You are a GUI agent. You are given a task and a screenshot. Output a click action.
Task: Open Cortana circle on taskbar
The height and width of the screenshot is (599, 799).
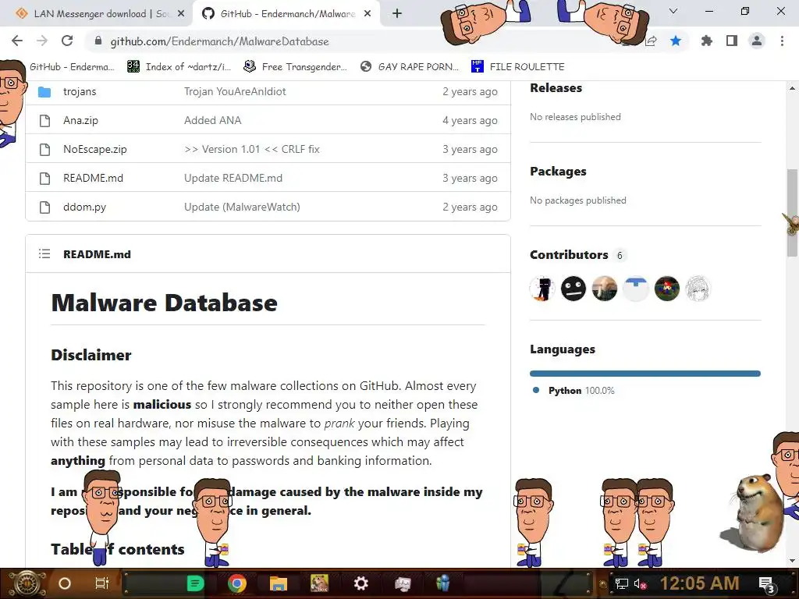(x=65, y=583)
